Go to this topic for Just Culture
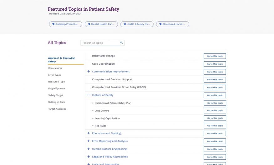Screen dimensions: 274x165 click(215, 111)
